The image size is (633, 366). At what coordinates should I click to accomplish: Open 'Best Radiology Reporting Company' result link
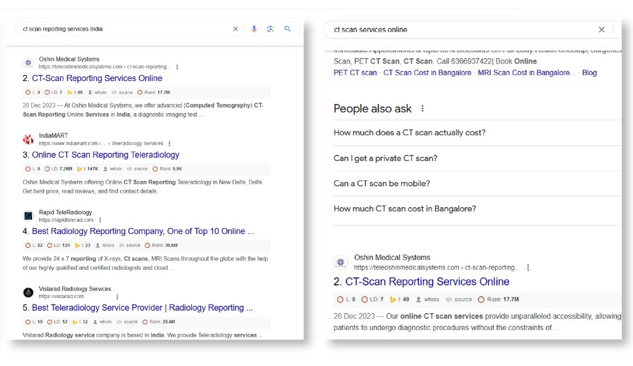tap(143, 231)
